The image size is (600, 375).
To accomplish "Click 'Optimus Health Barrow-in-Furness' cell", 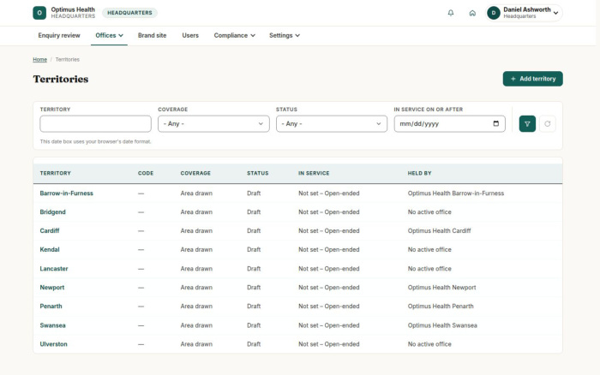I will point(456,193).
